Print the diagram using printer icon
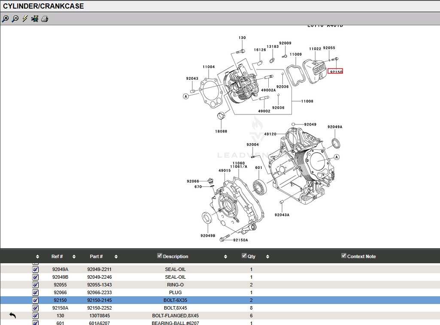 (45, 19)
